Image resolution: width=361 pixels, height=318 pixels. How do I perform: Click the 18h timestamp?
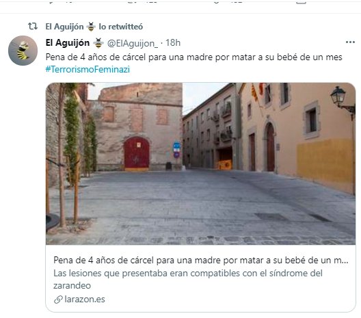(173, 42)
